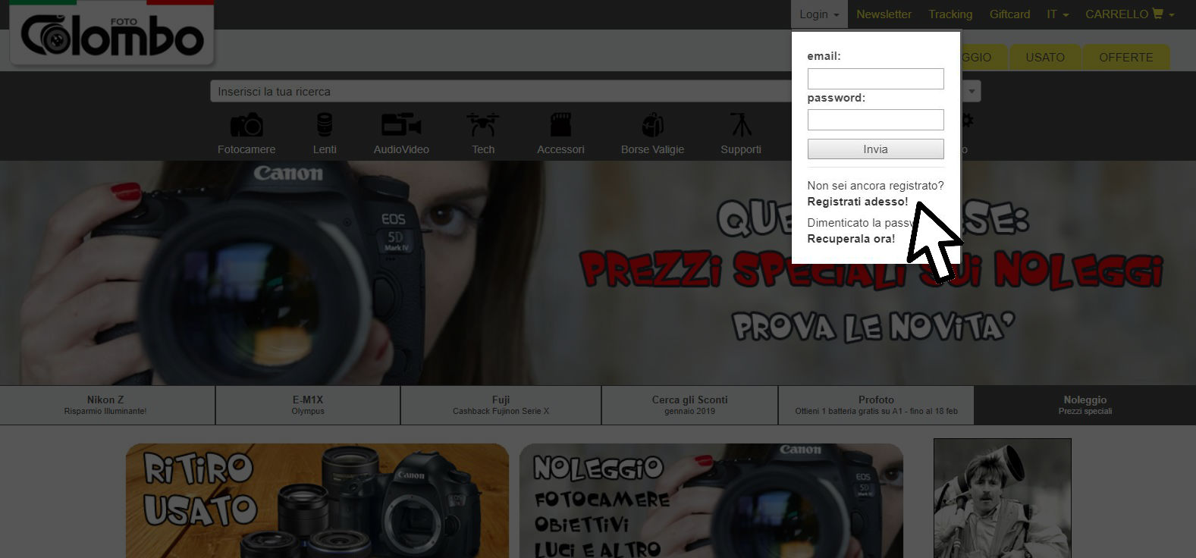The image size is (1196, 558).
Task: Open the Accessori memory card icon
Action: click(560, 125)
